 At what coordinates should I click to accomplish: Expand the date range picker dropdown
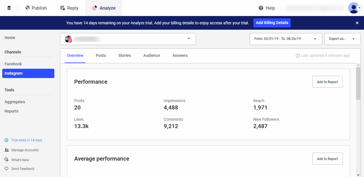[315, 39]
